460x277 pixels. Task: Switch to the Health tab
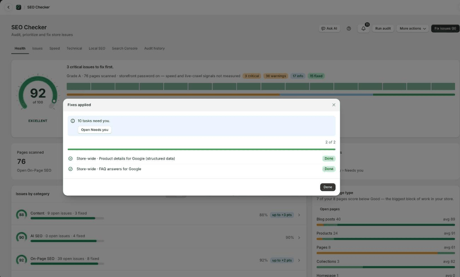point(20,49)
